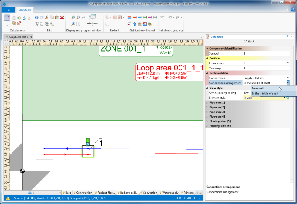The width and height of the screenshot is (297, 204).
Task: Choose Near wall from dropdown list
Action: pos(274,88)
